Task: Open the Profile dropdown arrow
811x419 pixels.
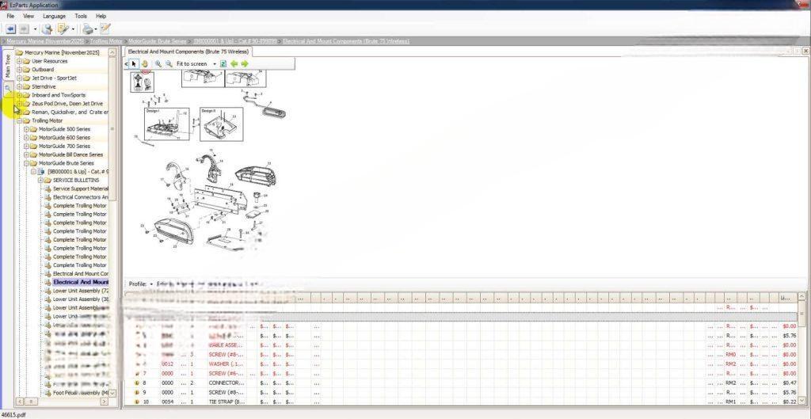Action: (151, 284)
